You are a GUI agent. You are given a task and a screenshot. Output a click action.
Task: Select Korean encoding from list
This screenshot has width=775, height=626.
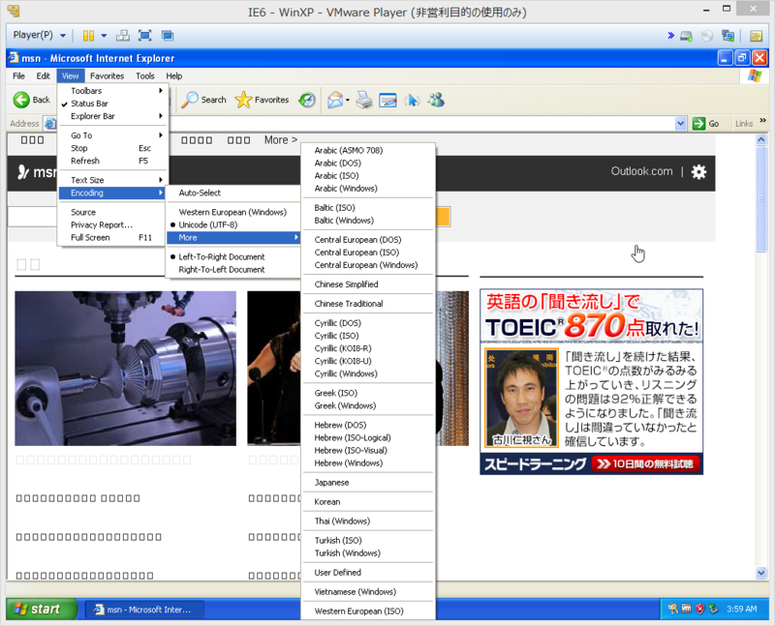368,501
